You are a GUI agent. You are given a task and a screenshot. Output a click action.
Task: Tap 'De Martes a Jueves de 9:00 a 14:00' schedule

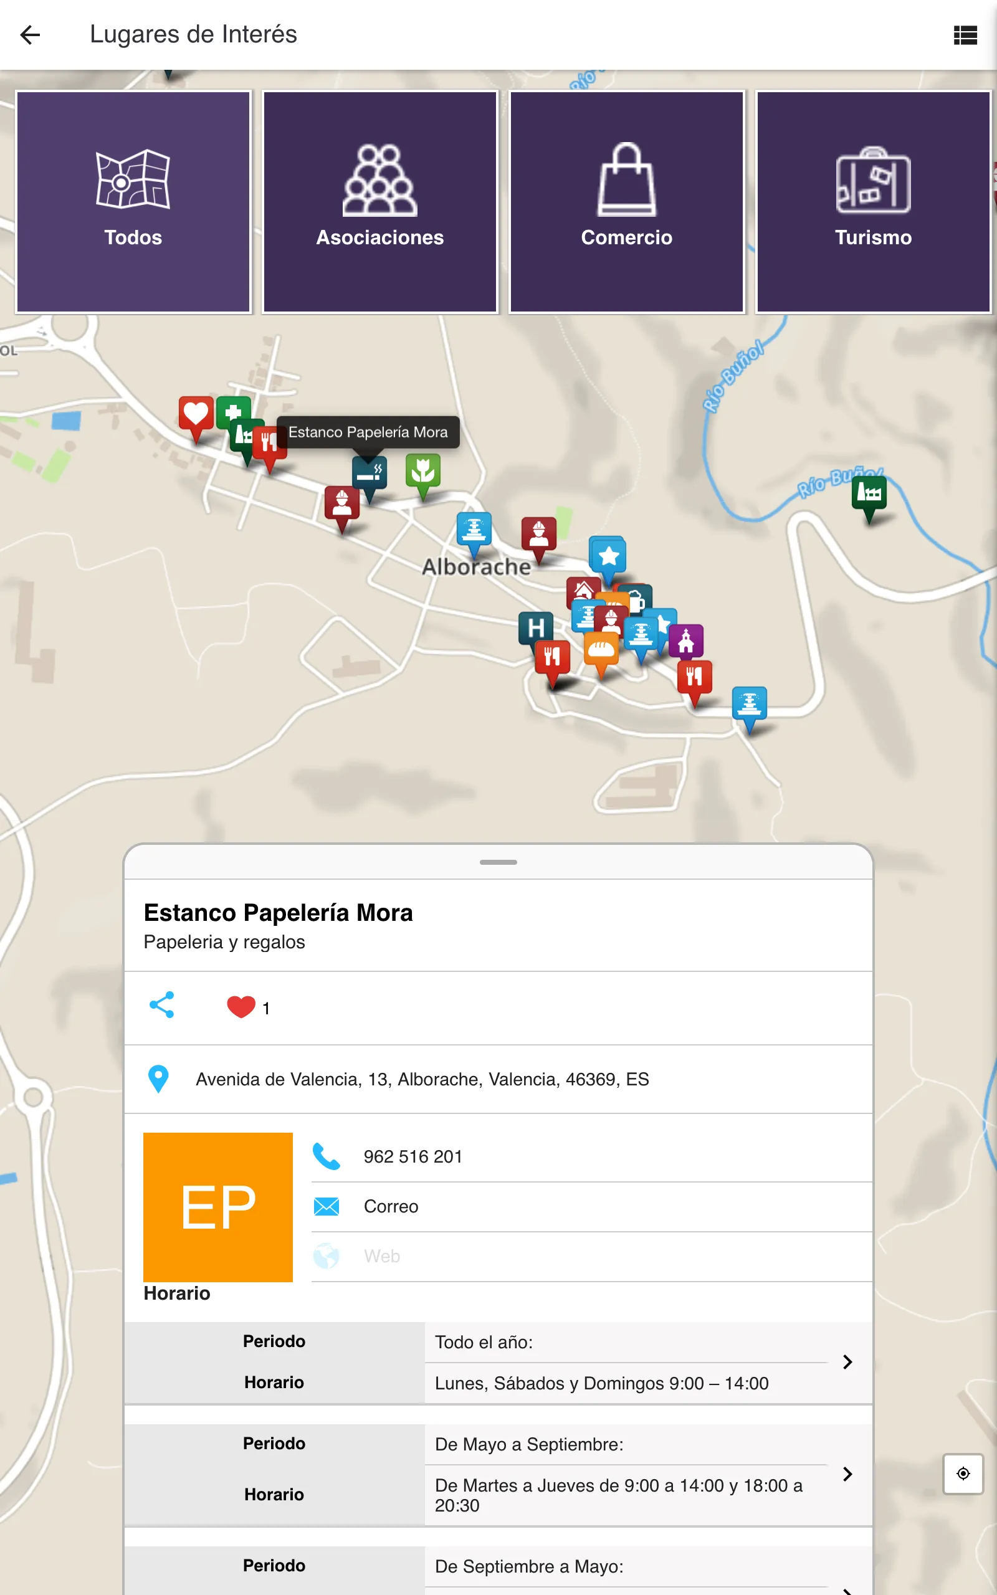point(619,1495)
